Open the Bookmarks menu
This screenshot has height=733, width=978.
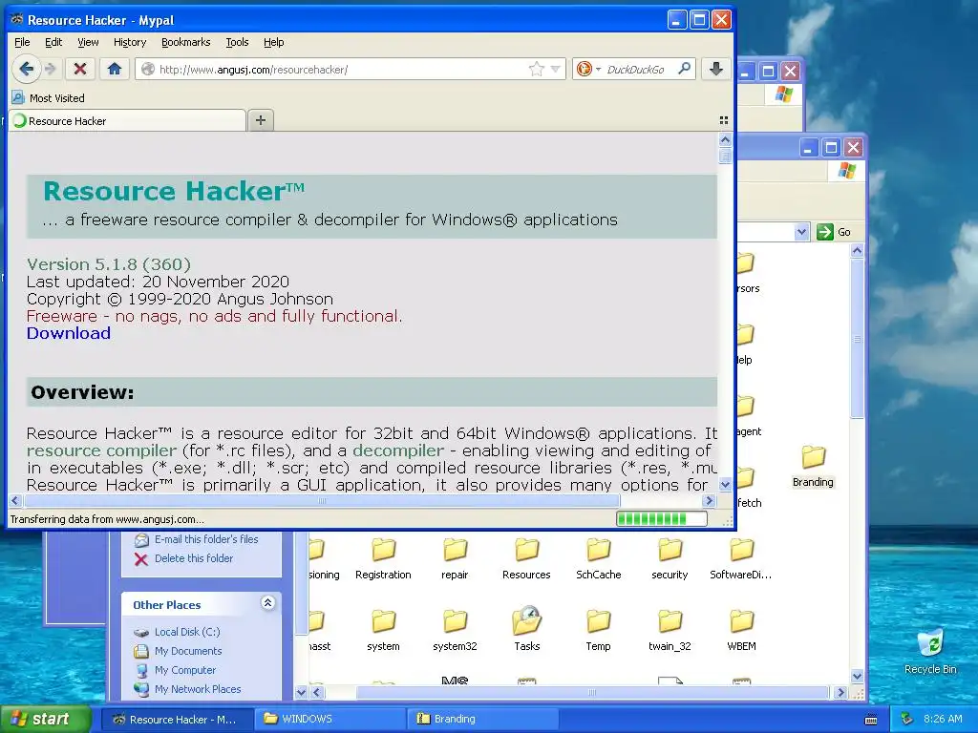click(186, 42)
